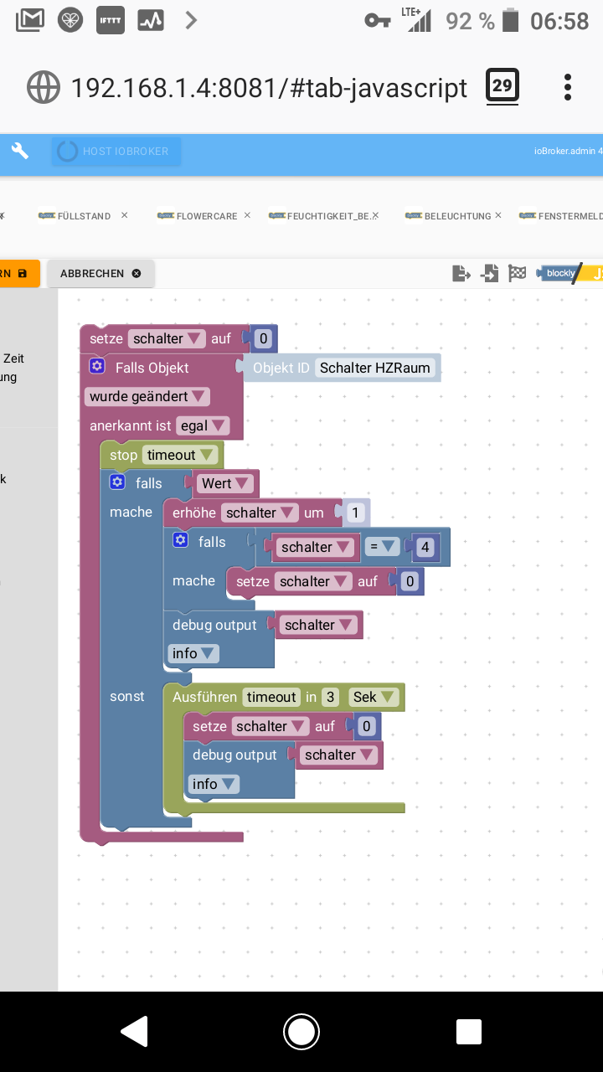Expand the 'Sek' time unit dropdown
The image size is (603, 1072).
(x=374, y=697)
